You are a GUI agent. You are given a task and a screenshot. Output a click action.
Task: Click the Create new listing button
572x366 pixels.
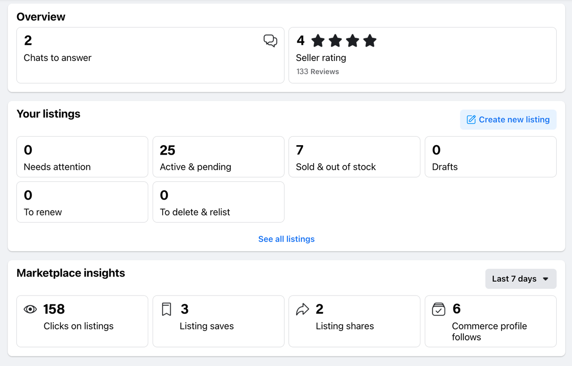click(508, 119)
